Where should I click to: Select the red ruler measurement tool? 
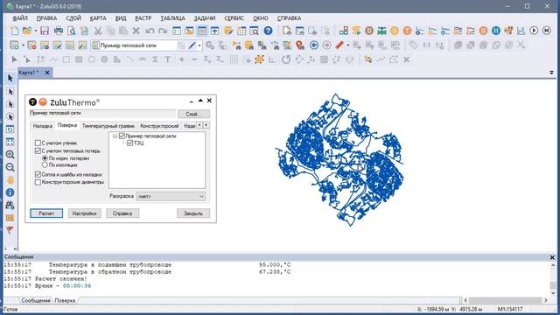339,45
